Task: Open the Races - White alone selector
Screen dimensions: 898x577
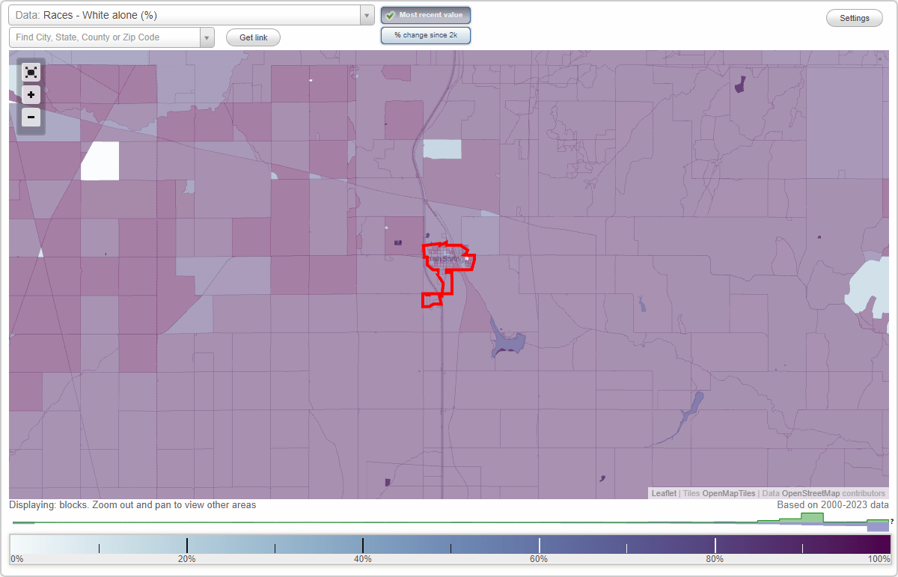Action: tap(187, 15)
